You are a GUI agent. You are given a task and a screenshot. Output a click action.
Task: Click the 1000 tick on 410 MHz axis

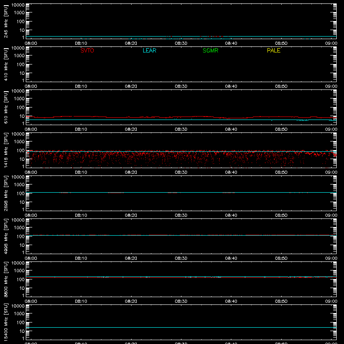click(19, 56)
